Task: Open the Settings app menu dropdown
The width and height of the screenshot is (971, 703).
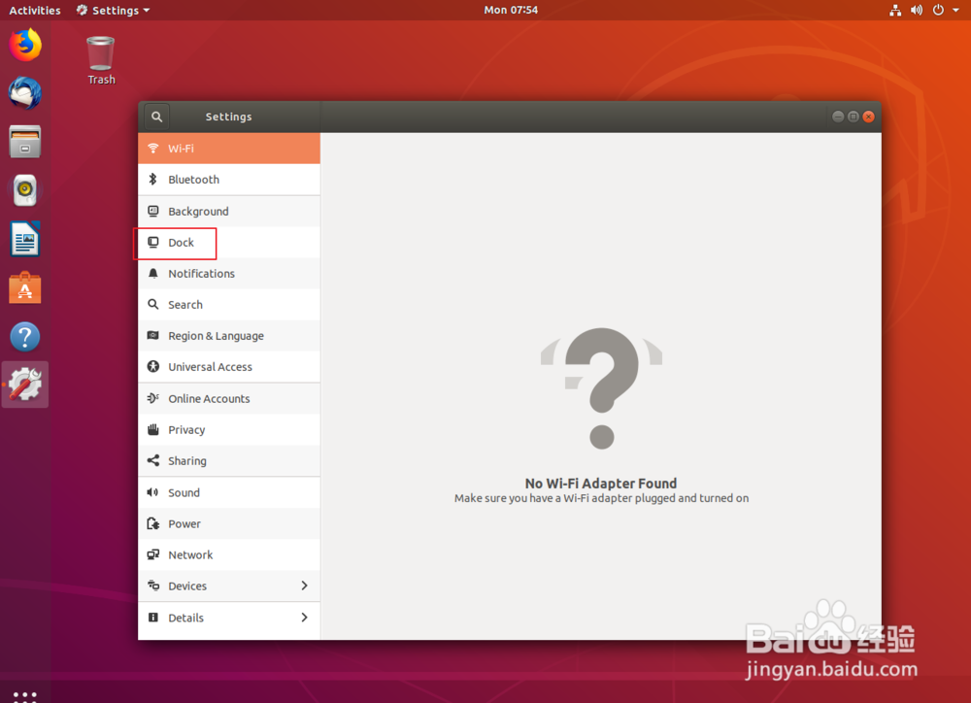Action: click(x=114, y=10)
